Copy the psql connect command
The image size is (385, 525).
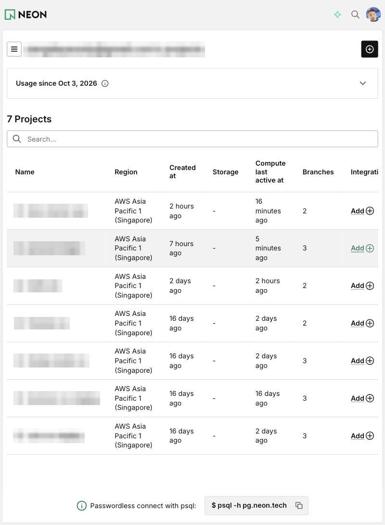click(299, 506)
